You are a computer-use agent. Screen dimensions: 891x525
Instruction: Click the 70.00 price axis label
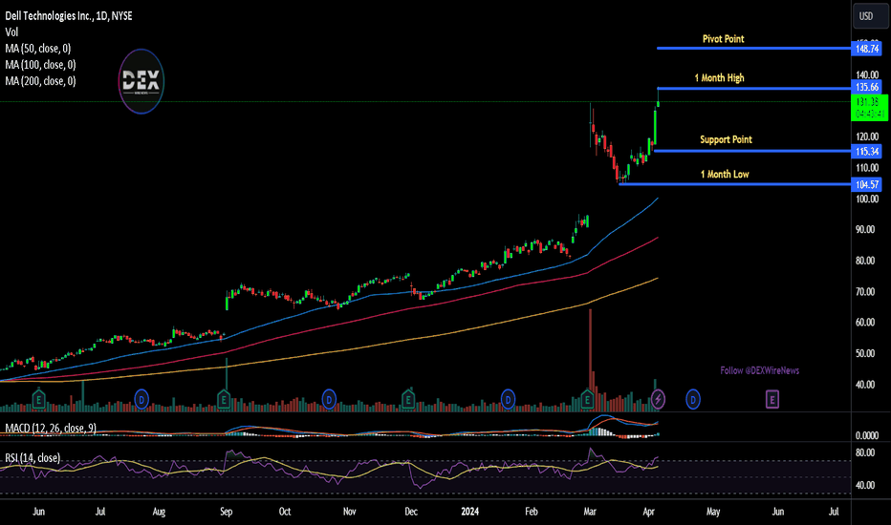[866, 292]
